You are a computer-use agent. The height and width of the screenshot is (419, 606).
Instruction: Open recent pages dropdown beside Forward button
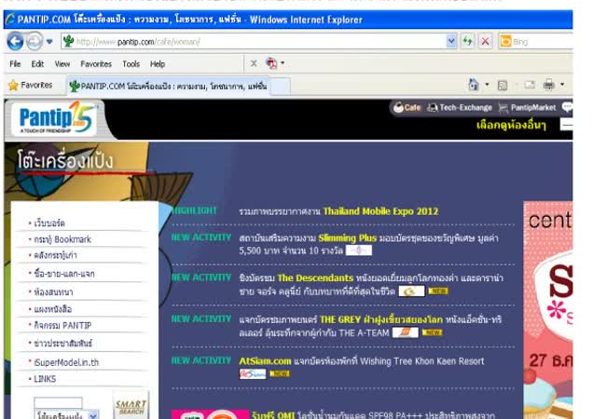tap(49, 41)
